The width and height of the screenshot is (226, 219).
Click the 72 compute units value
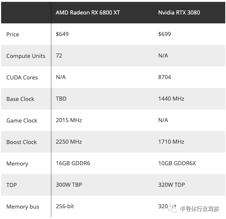59,55
